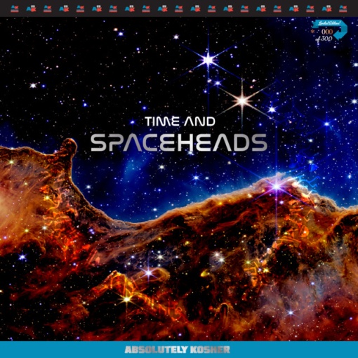Select the large white eight-point star
This screenshot has height=358, width=358.
[243, 100]
